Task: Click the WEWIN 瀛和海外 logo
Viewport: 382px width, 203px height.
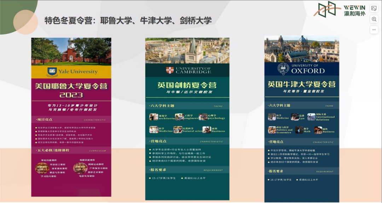Action: pyautogui.click(x=339, y=10)
